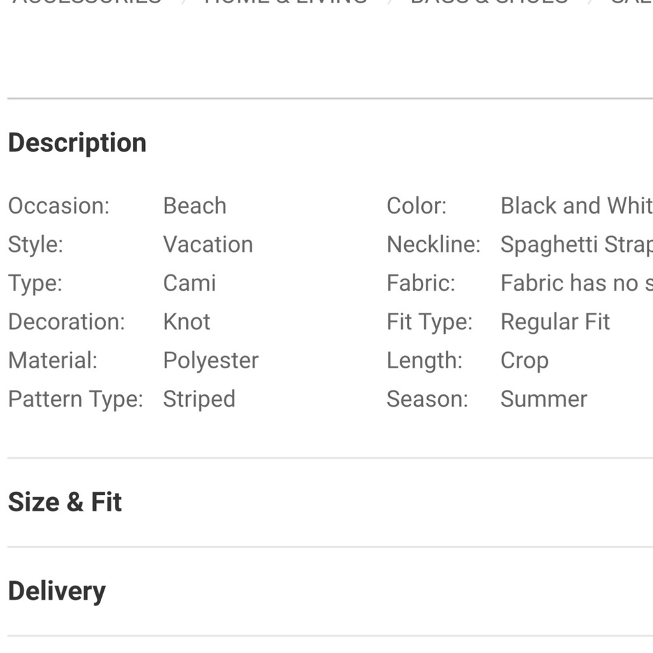Click the Fit Type attribute label
The height and width of the screenshot is (653, 653).
click(429, 321)
